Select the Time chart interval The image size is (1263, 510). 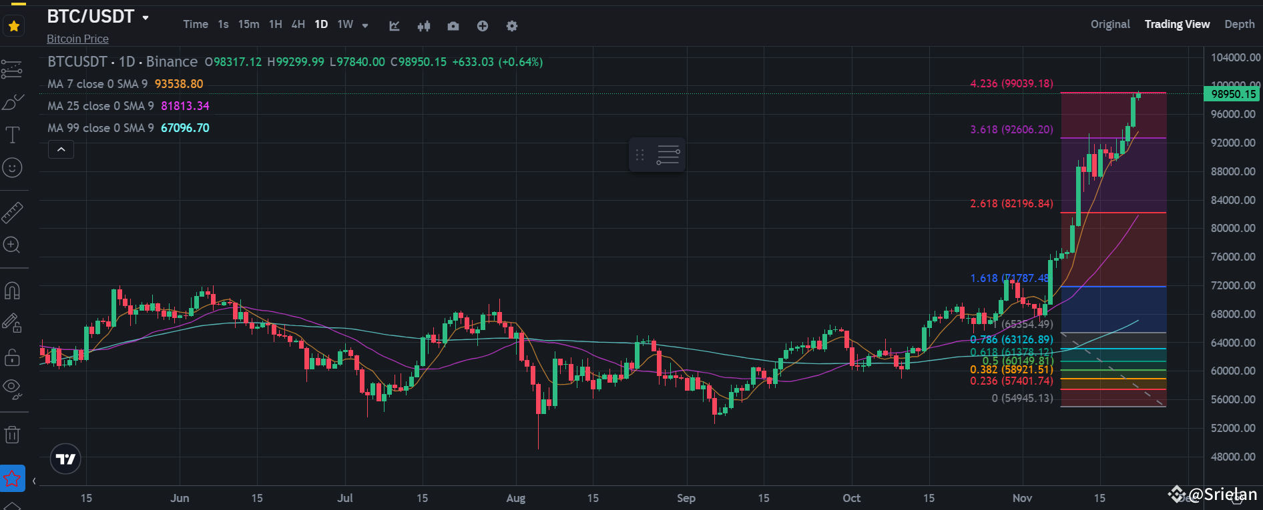click(x=196, y=25)
